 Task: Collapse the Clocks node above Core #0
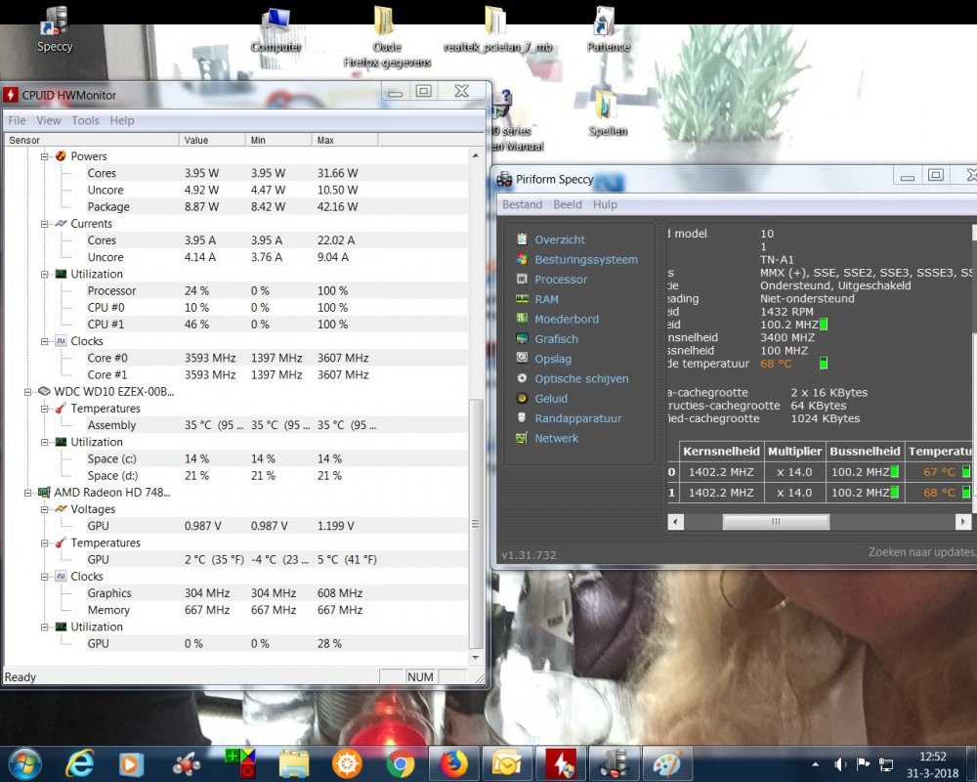click(46, 341)
